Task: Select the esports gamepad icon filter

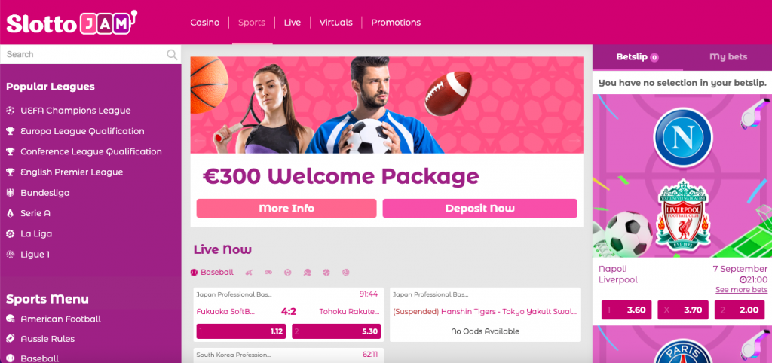Action: [268, 272]
